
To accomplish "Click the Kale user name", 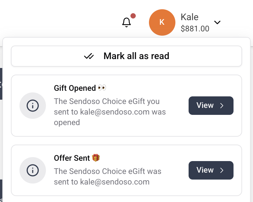I will (x=190, y=17).
